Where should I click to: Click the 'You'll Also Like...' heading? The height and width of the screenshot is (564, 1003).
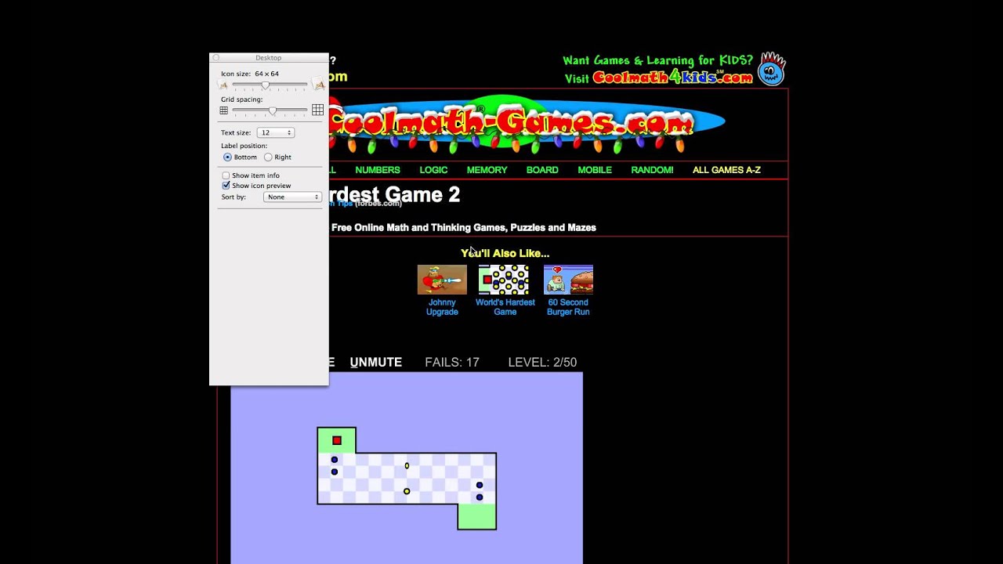505,253
